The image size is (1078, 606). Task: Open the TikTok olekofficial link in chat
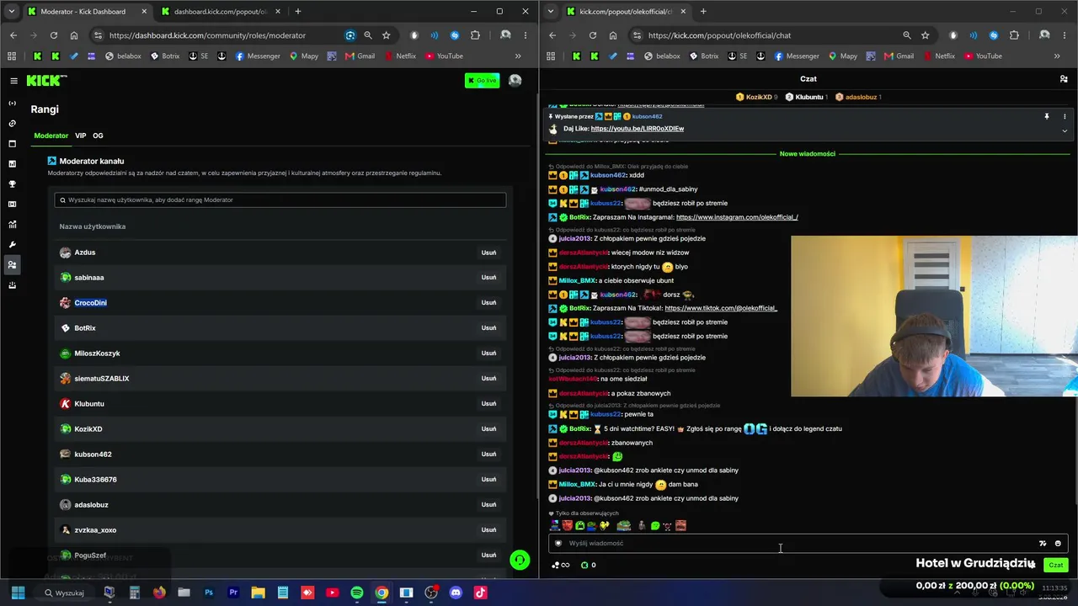pos(721,308)
